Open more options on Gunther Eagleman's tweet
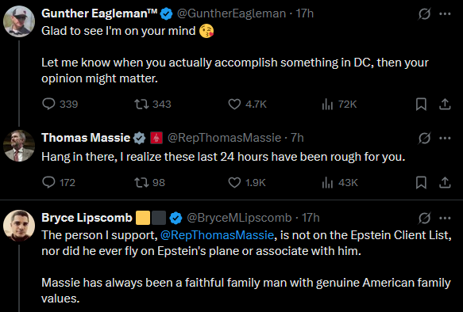This screenshot has width=463, height=312. [x=445, y=13]
